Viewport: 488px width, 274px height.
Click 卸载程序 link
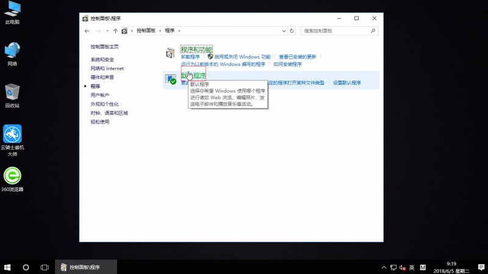(190, 57)
